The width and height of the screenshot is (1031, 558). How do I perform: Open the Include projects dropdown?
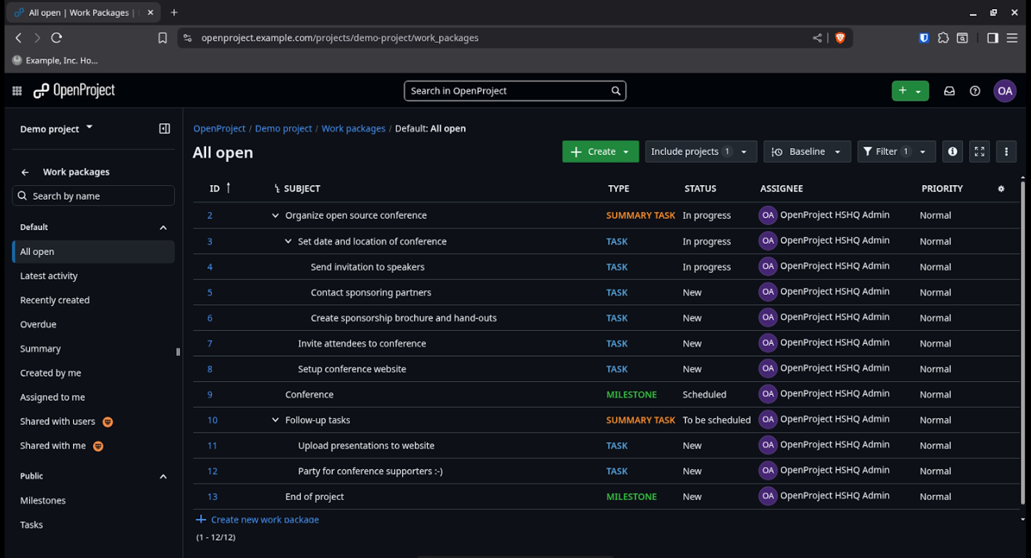point(700,152)
